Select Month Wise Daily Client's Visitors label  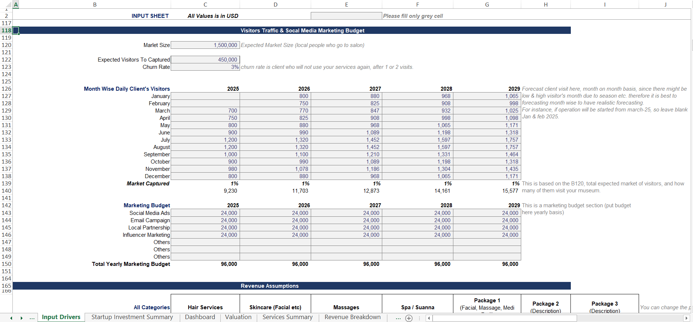click(x=127, y=89)
